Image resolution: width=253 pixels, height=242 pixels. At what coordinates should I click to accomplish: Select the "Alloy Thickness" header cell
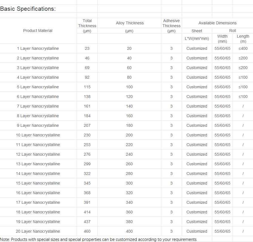(130, 23)
